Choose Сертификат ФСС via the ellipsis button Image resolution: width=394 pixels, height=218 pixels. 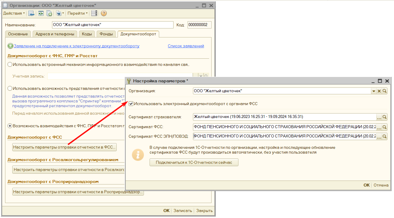pyautogui.click(x=379, y=127)
